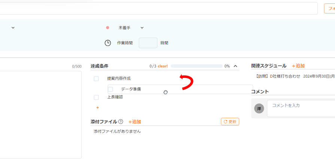Click the help icon next to 添付ファイル
The image size is (335, 168).
click(x=121, y=121)
